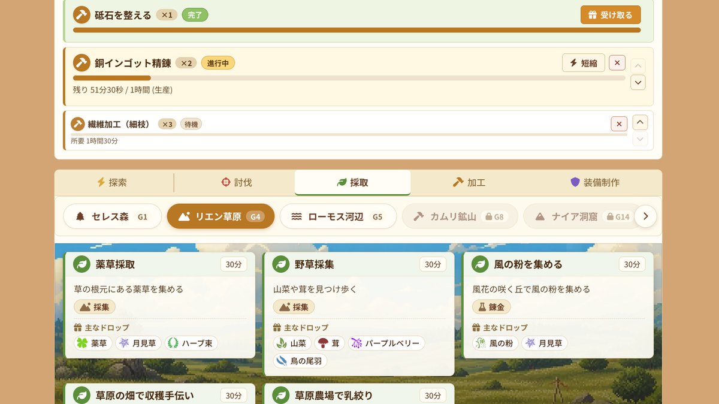Image resolution: width=719 pixels, height=404 pixels.
Task: Click the leaf icon on 草原の畑で収穫手伝い
Action: [x=81, y=396]
